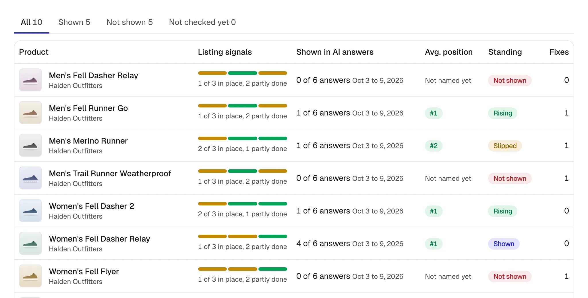Click '4 of 6 answers' for Women's Fell Dasher Relay
Screen dimensions: 588x298
click(323, 244)
